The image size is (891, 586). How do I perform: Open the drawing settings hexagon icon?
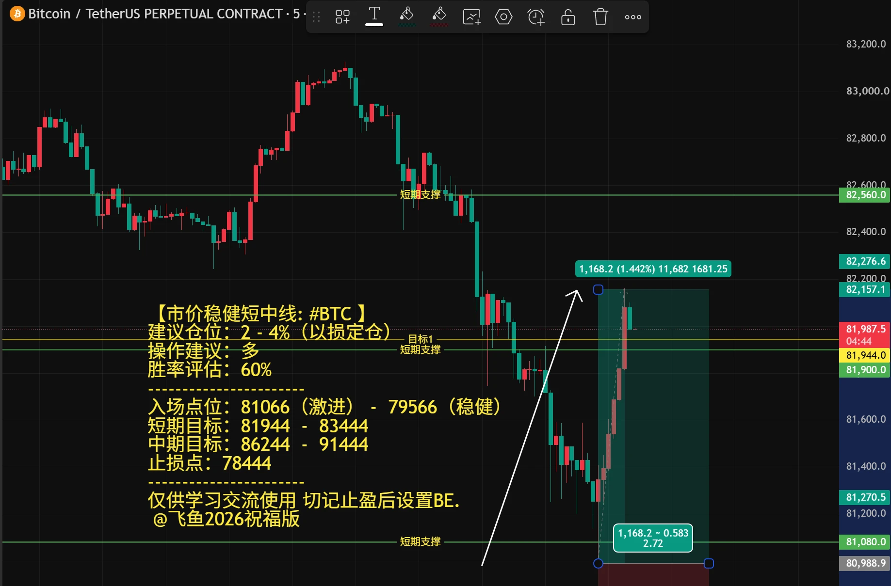[x=503, y=17]
